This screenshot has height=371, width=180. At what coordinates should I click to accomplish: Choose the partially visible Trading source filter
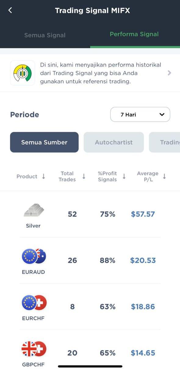click(164, 142)
